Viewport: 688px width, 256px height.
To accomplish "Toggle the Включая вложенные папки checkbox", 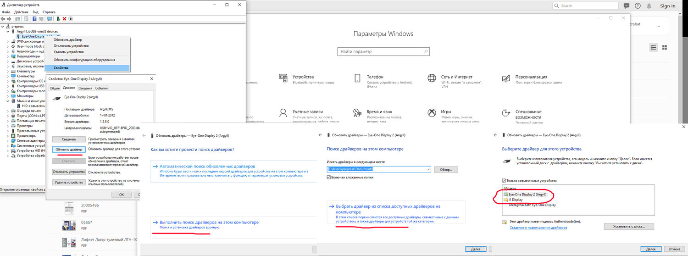I will (x=329, y=177).
